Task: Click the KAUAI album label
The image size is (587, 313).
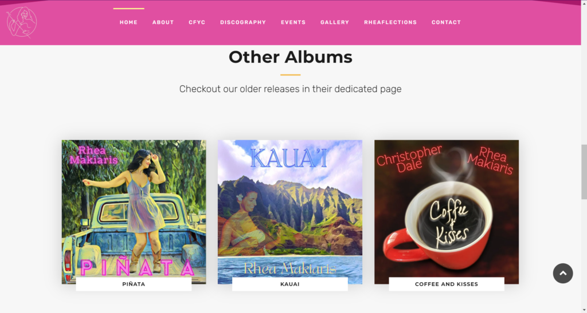Action: point(289,284)
